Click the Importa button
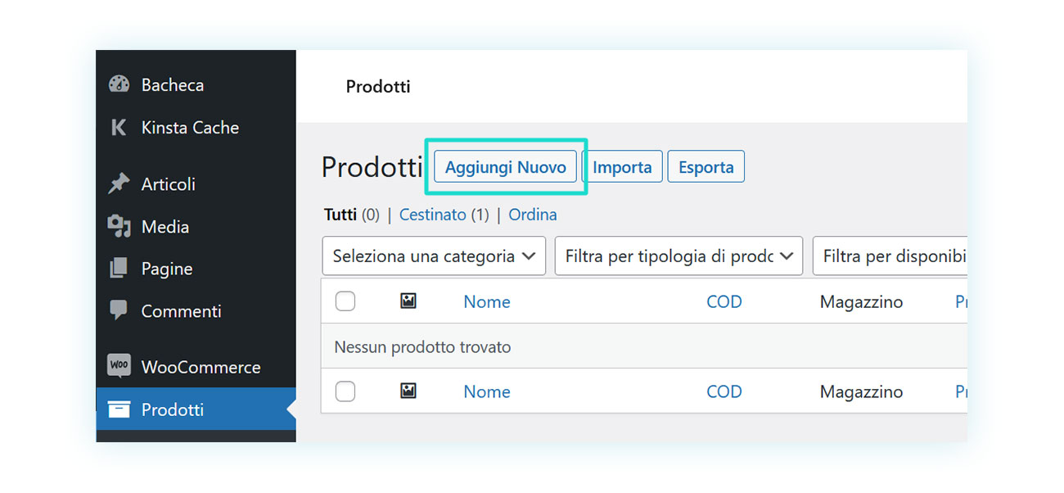This screenshot has height=493, width=1064. (622, 167)
